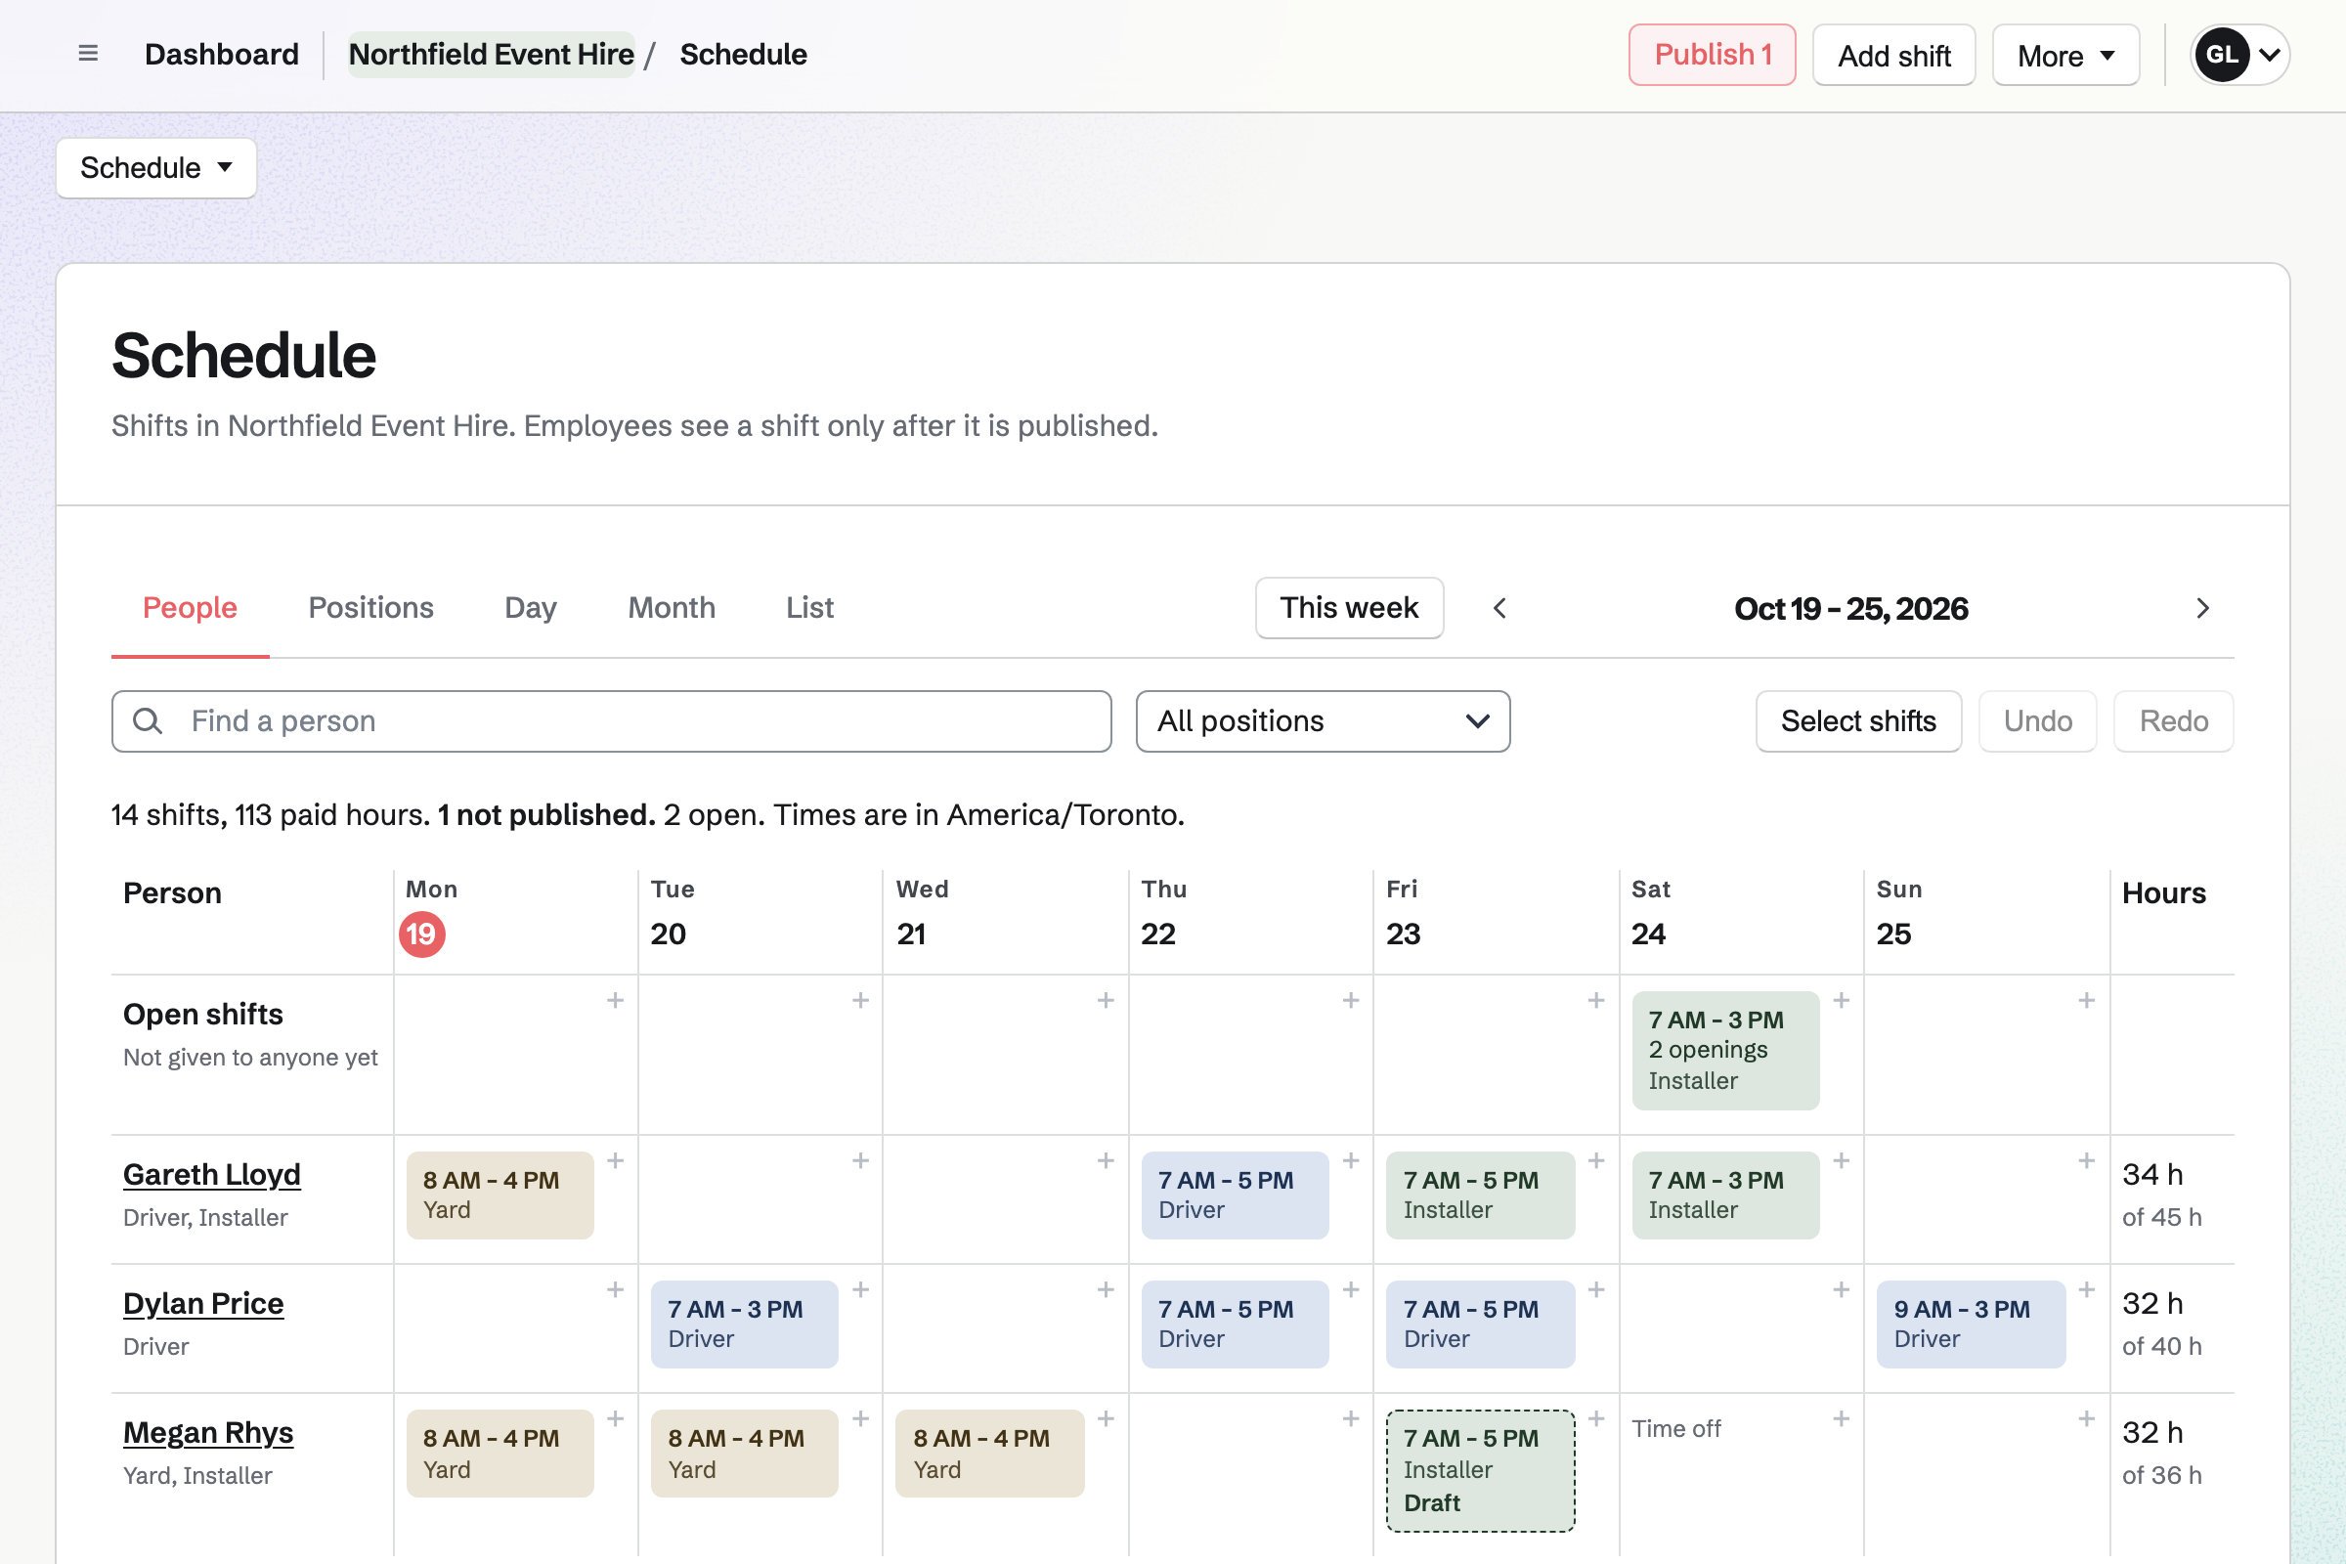Add shift for Dylan Price on Saturday
The width and height of the screenshot is (2346, 1564).
coord(1842,1289)
